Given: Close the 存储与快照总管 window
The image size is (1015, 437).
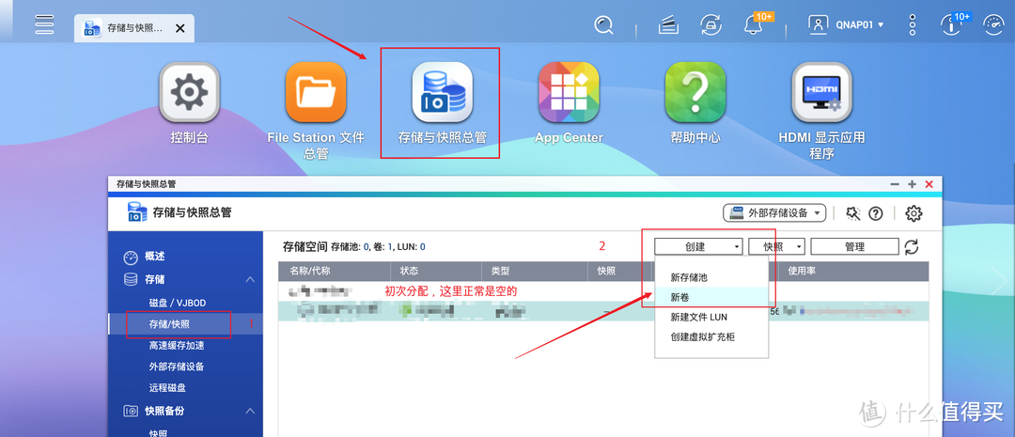Looking at the screenshot, I should pos(929,184).
